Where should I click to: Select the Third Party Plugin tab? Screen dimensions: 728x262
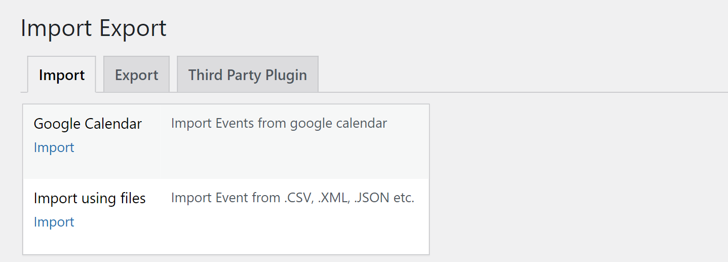coord(247,75)
